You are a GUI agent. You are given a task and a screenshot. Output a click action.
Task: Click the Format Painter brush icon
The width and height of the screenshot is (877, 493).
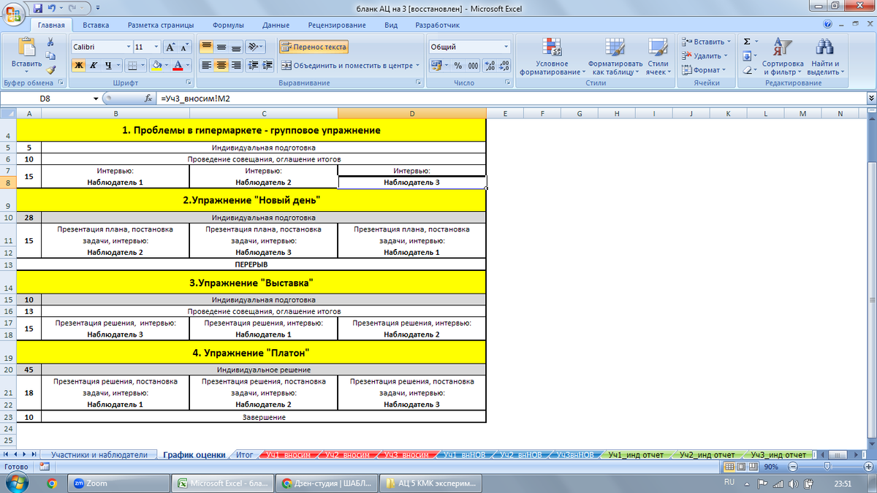(50, 70)
